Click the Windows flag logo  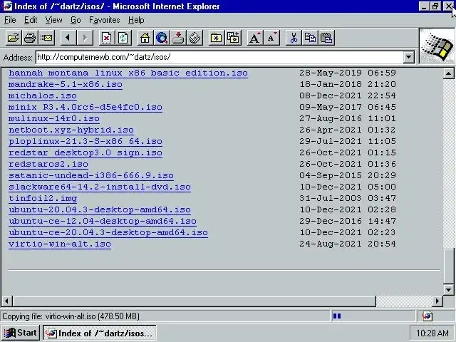click(x=437, y=46)
